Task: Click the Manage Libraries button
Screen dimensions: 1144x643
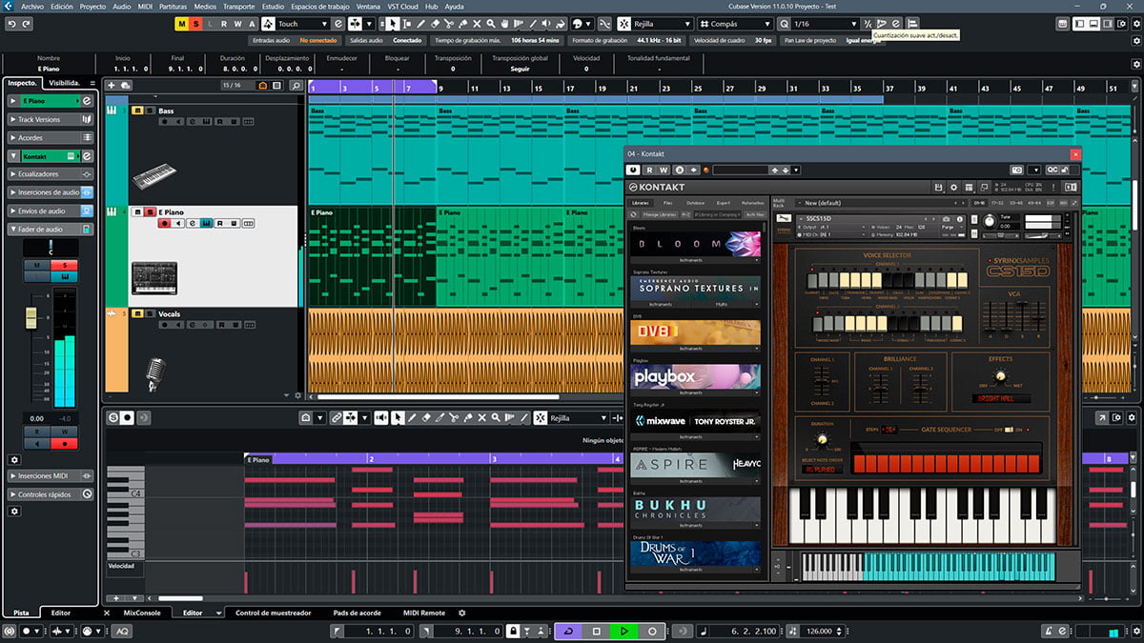Action: point(658,215)
